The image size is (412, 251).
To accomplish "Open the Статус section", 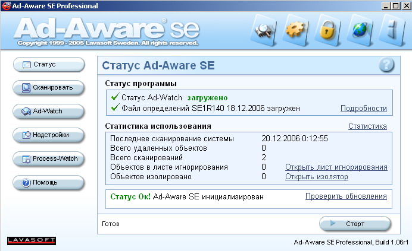I will coord(49,65).
